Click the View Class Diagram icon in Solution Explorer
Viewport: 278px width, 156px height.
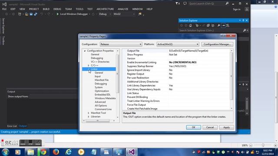pyautogui.click(x=228, y=26)
